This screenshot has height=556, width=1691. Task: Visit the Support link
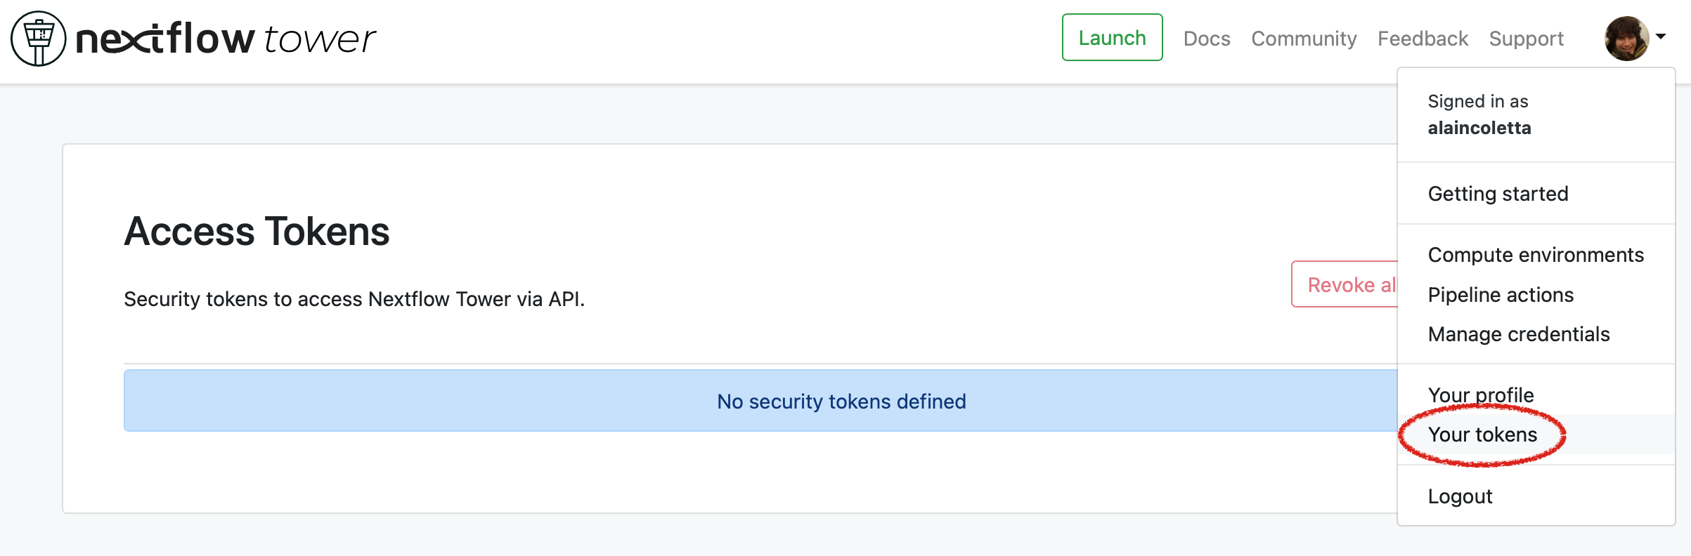[x=1526, y=39]
